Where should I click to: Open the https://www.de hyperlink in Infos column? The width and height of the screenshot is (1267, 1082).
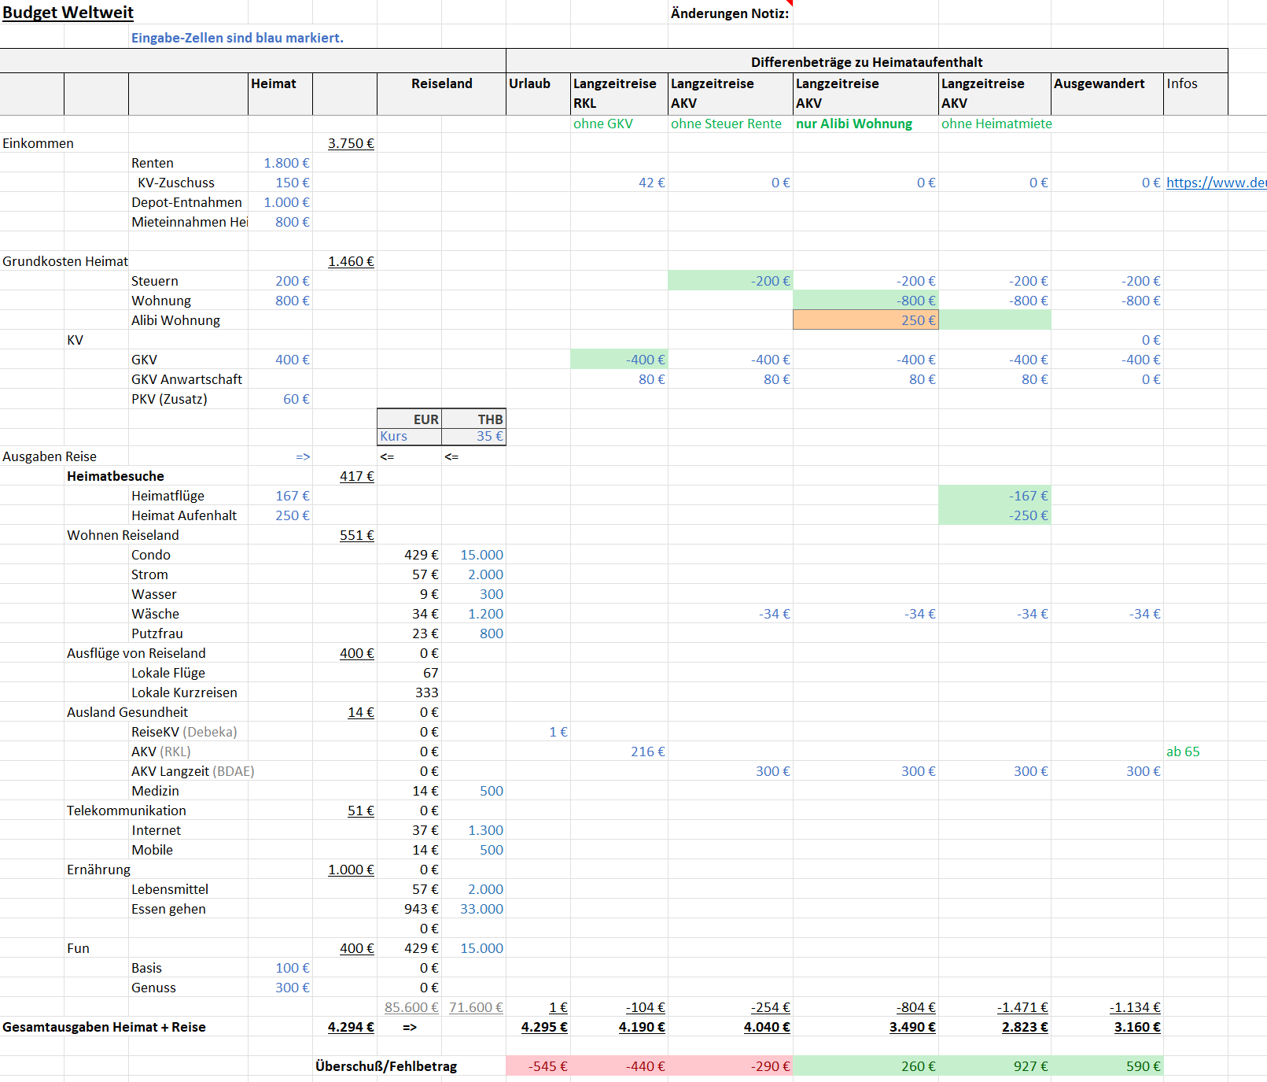1215,183
